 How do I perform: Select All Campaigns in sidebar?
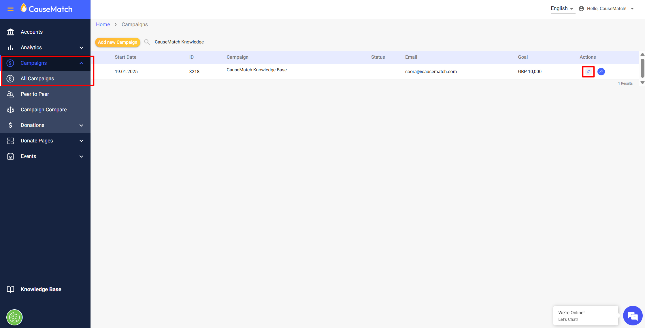coord(37,79)
